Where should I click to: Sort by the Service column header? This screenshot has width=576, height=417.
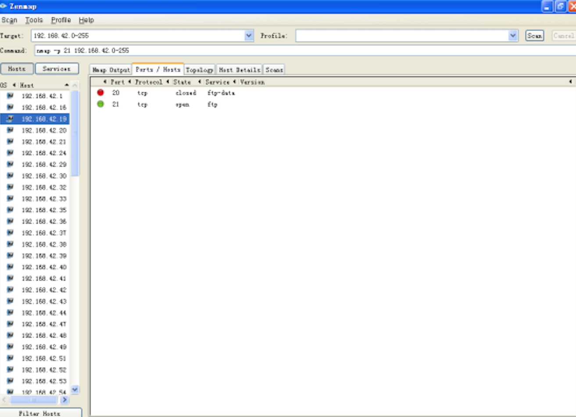tap(217, 82)
